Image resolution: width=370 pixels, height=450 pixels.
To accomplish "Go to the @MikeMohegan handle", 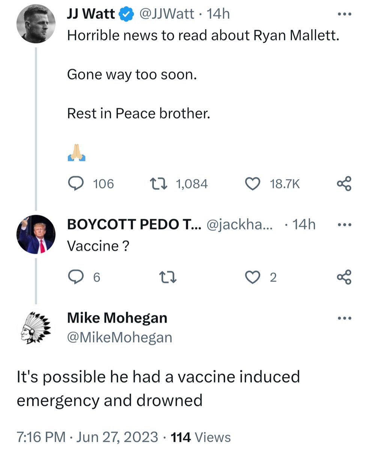I will [x=119, y=337].
